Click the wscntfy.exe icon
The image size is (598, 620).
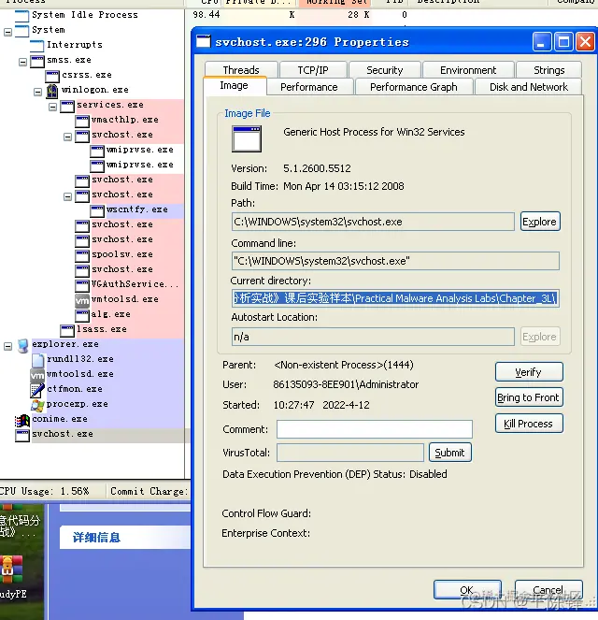pyautogui.click(x=97, y=210)
